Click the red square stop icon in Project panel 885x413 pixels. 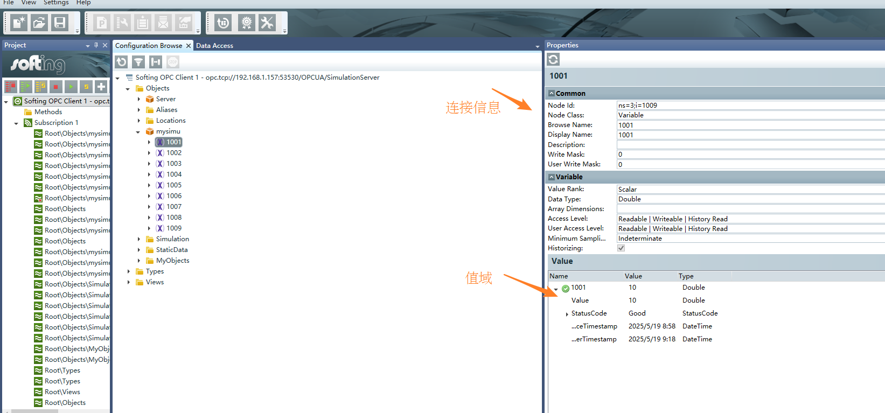[x=55, y=86]
